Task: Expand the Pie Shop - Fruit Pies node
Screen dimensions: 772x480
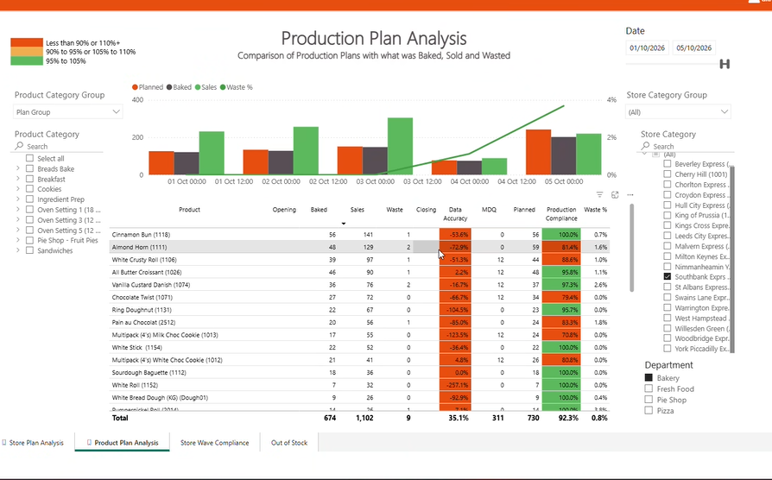Action: coord(18,240)
